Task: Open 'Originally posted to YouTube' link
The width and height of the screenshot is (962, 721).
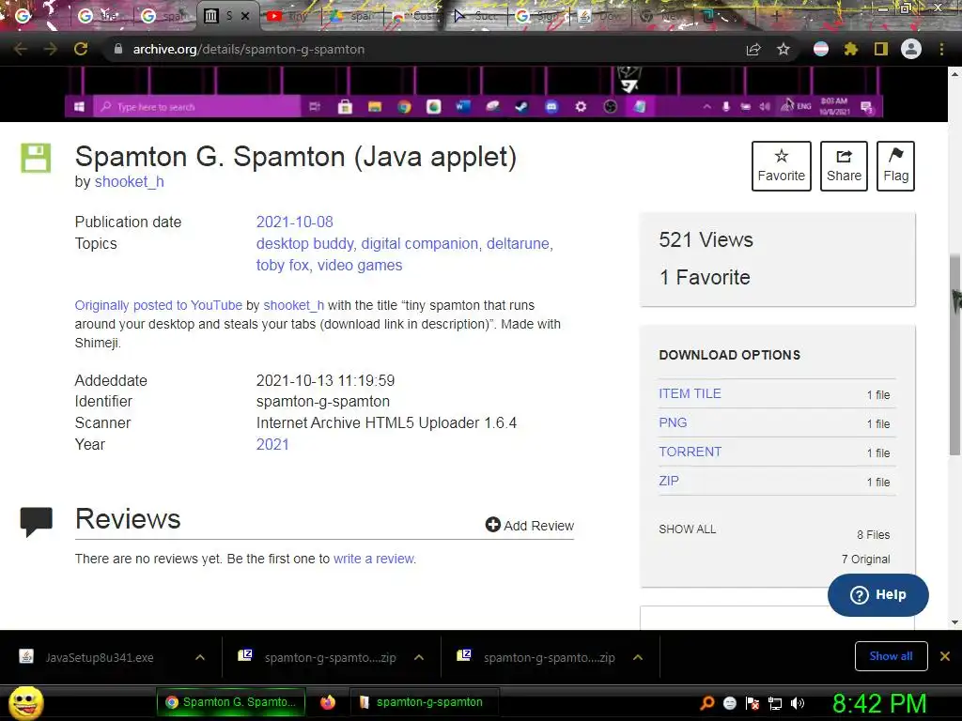Action: point(158,305)
